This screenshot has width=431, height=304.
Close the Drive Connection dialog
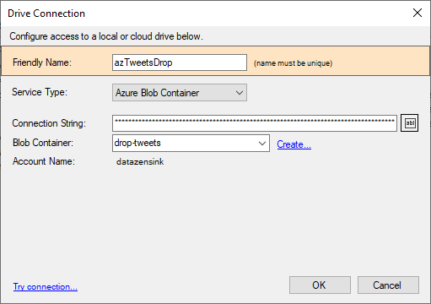[418, 13]
